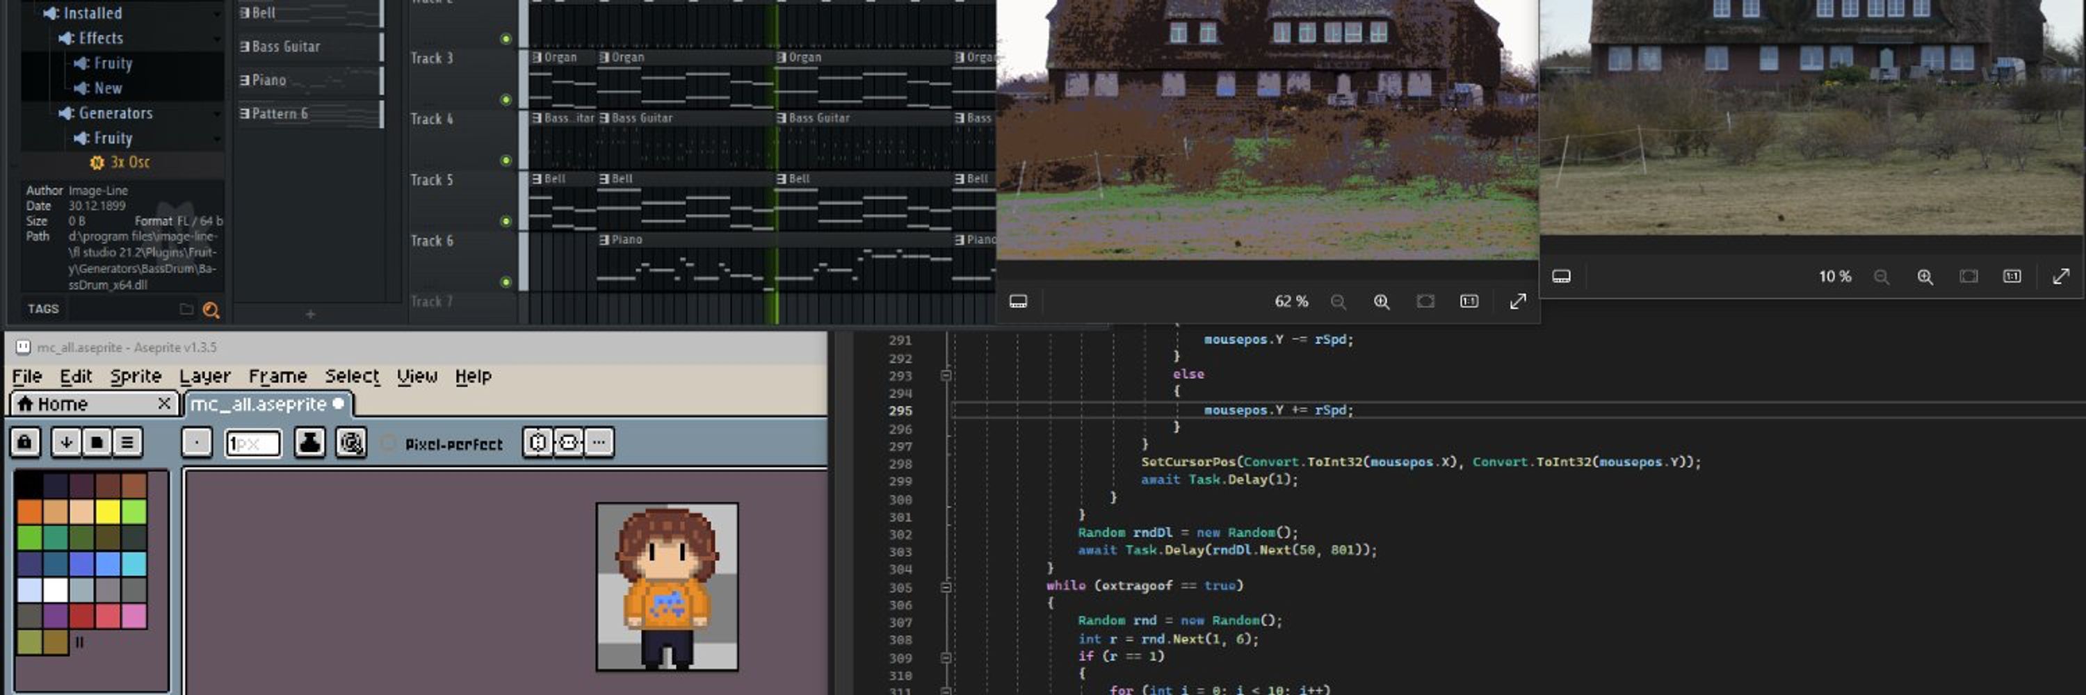This screenshot has width=2086, height=695.
Task: Open the Frame menu in Aseprite
Action: [x=277, y=377]
